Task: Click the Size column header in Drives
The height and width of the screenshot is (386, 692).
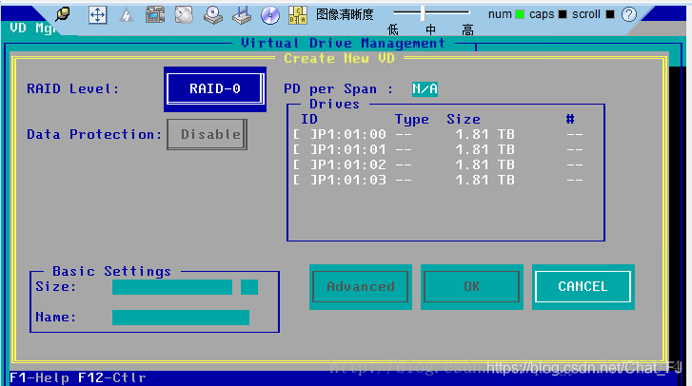Action: 464,120
